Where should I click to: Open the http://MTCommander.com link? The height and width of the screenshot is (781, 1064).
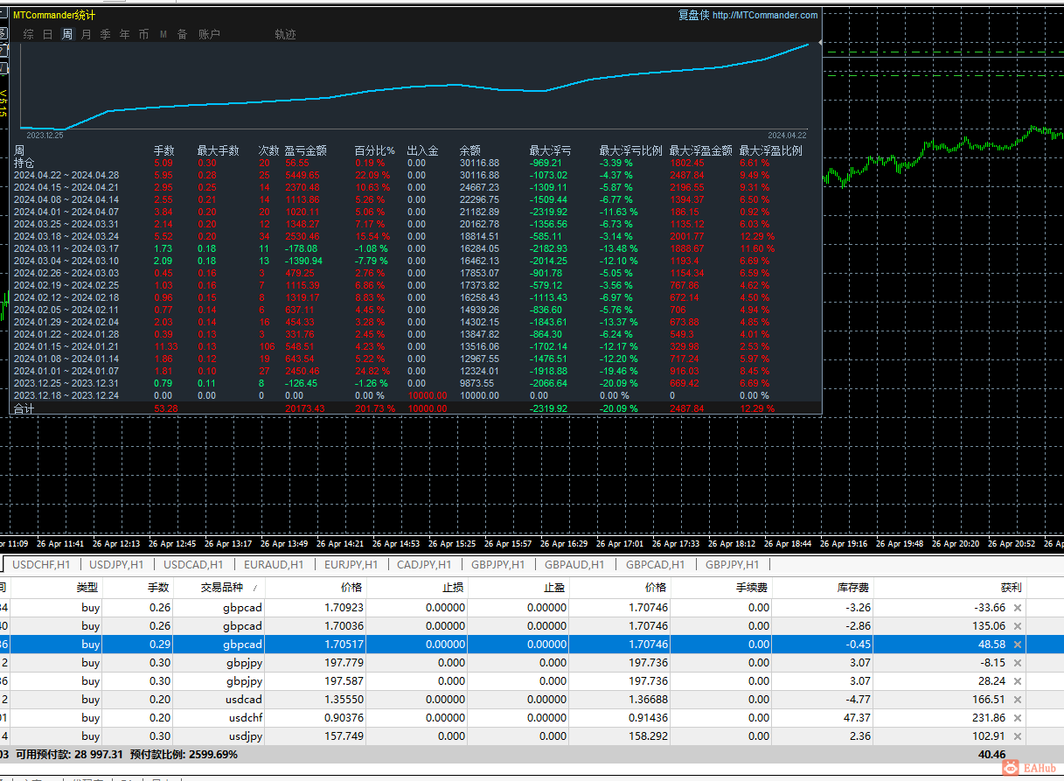765,15
